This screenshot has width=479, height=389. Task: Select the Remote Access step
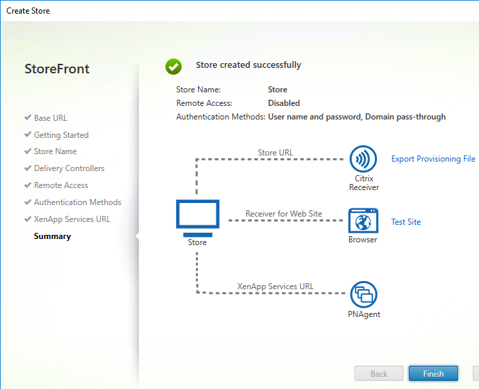(61, 185)
